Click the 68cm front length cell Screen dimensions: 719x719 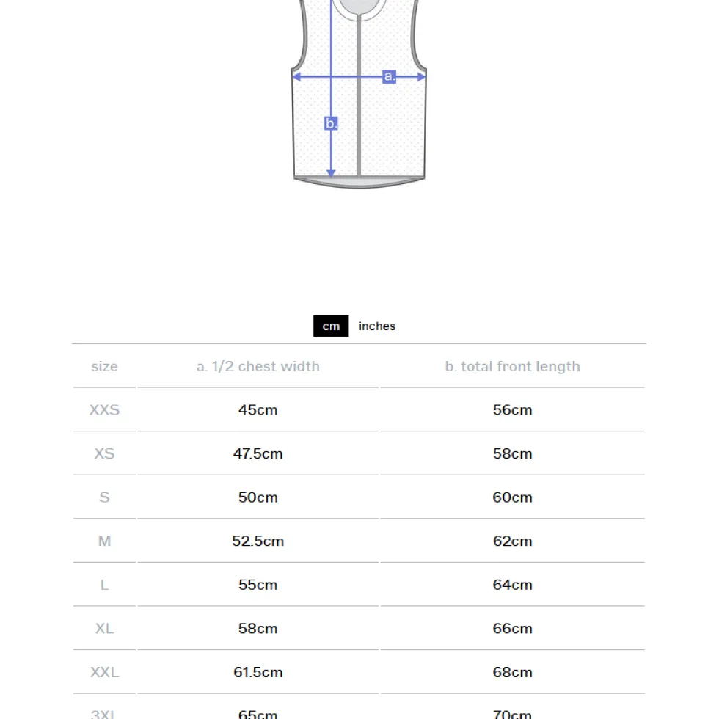[513, 672]
